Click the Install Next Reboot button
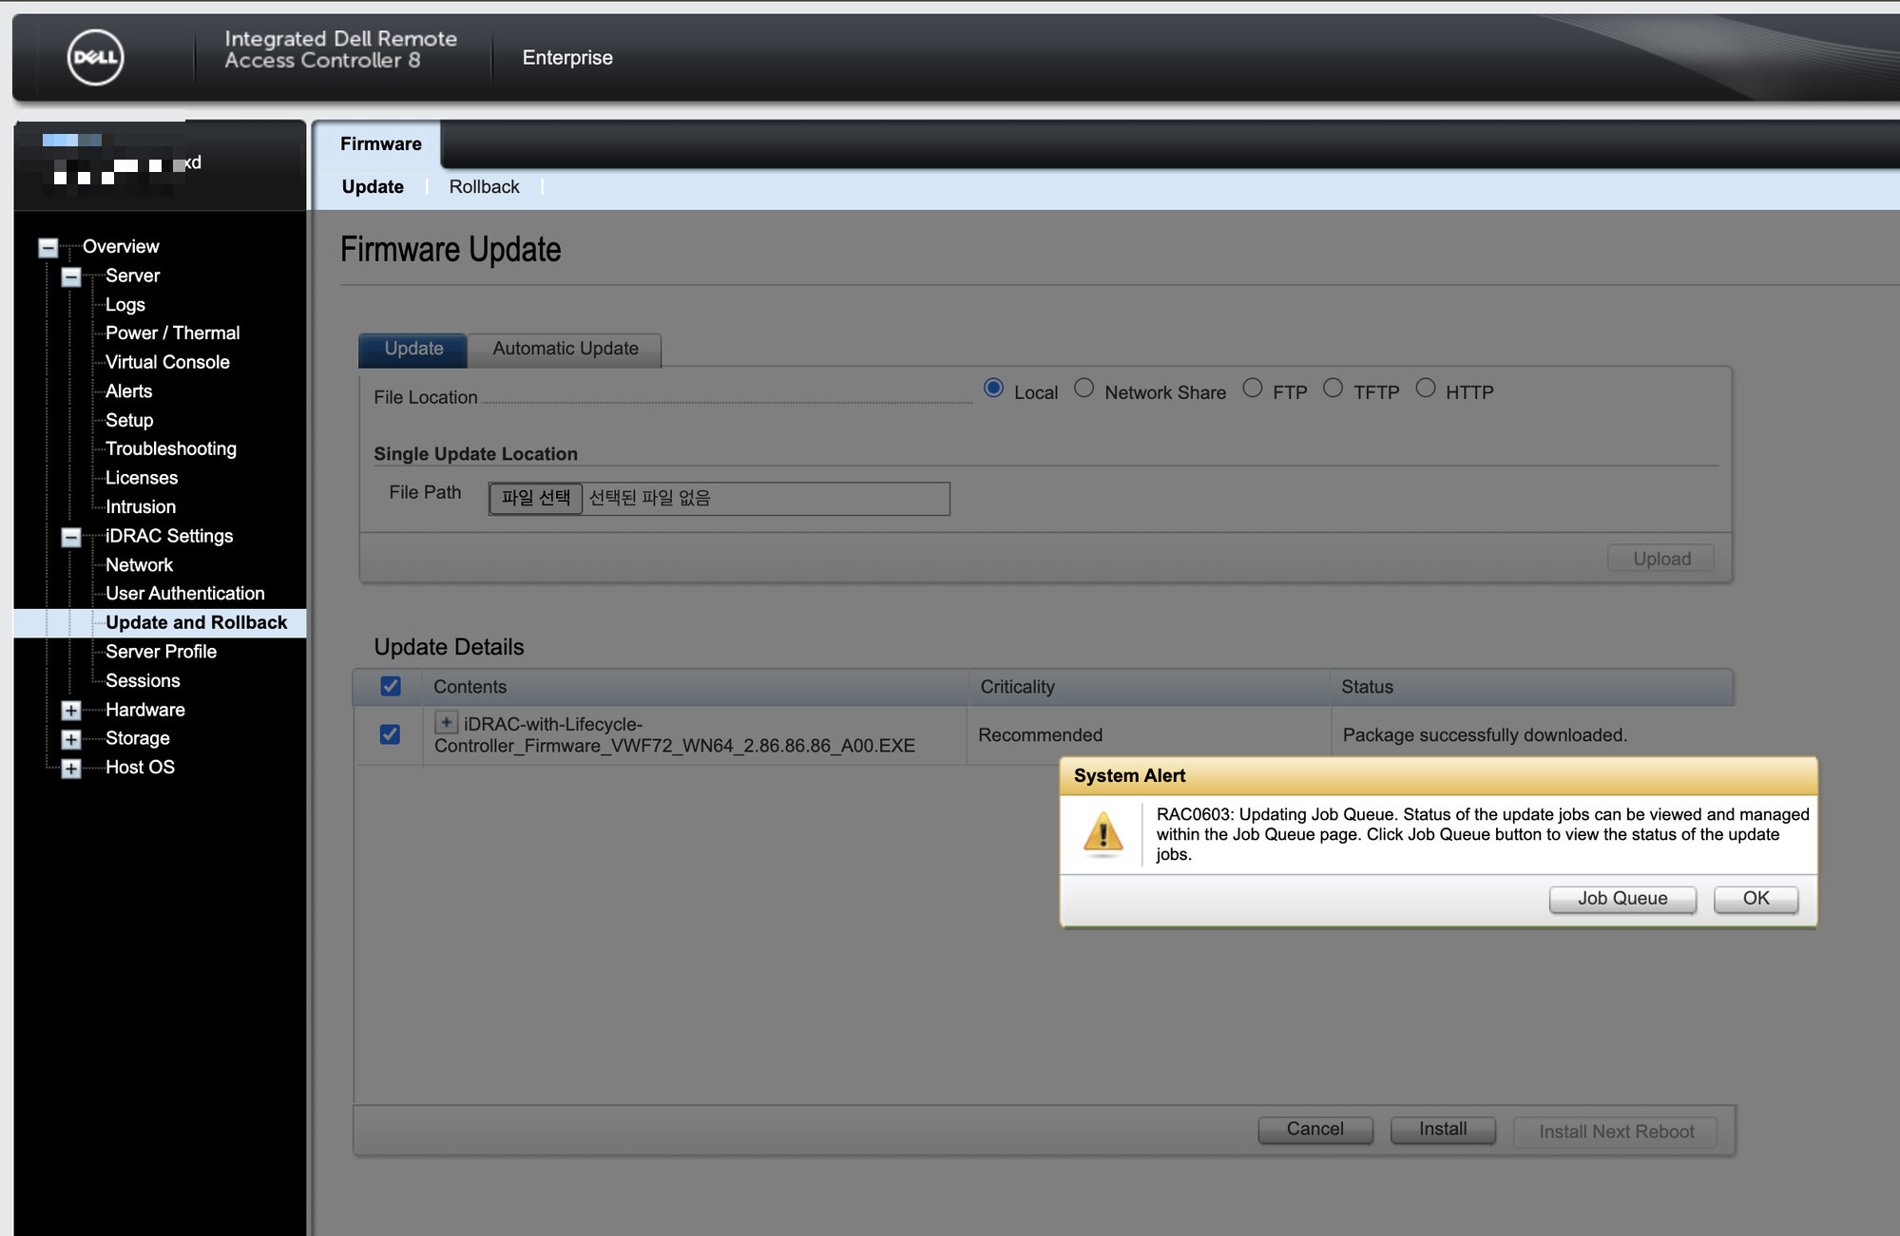 tap(1616, 1131)
